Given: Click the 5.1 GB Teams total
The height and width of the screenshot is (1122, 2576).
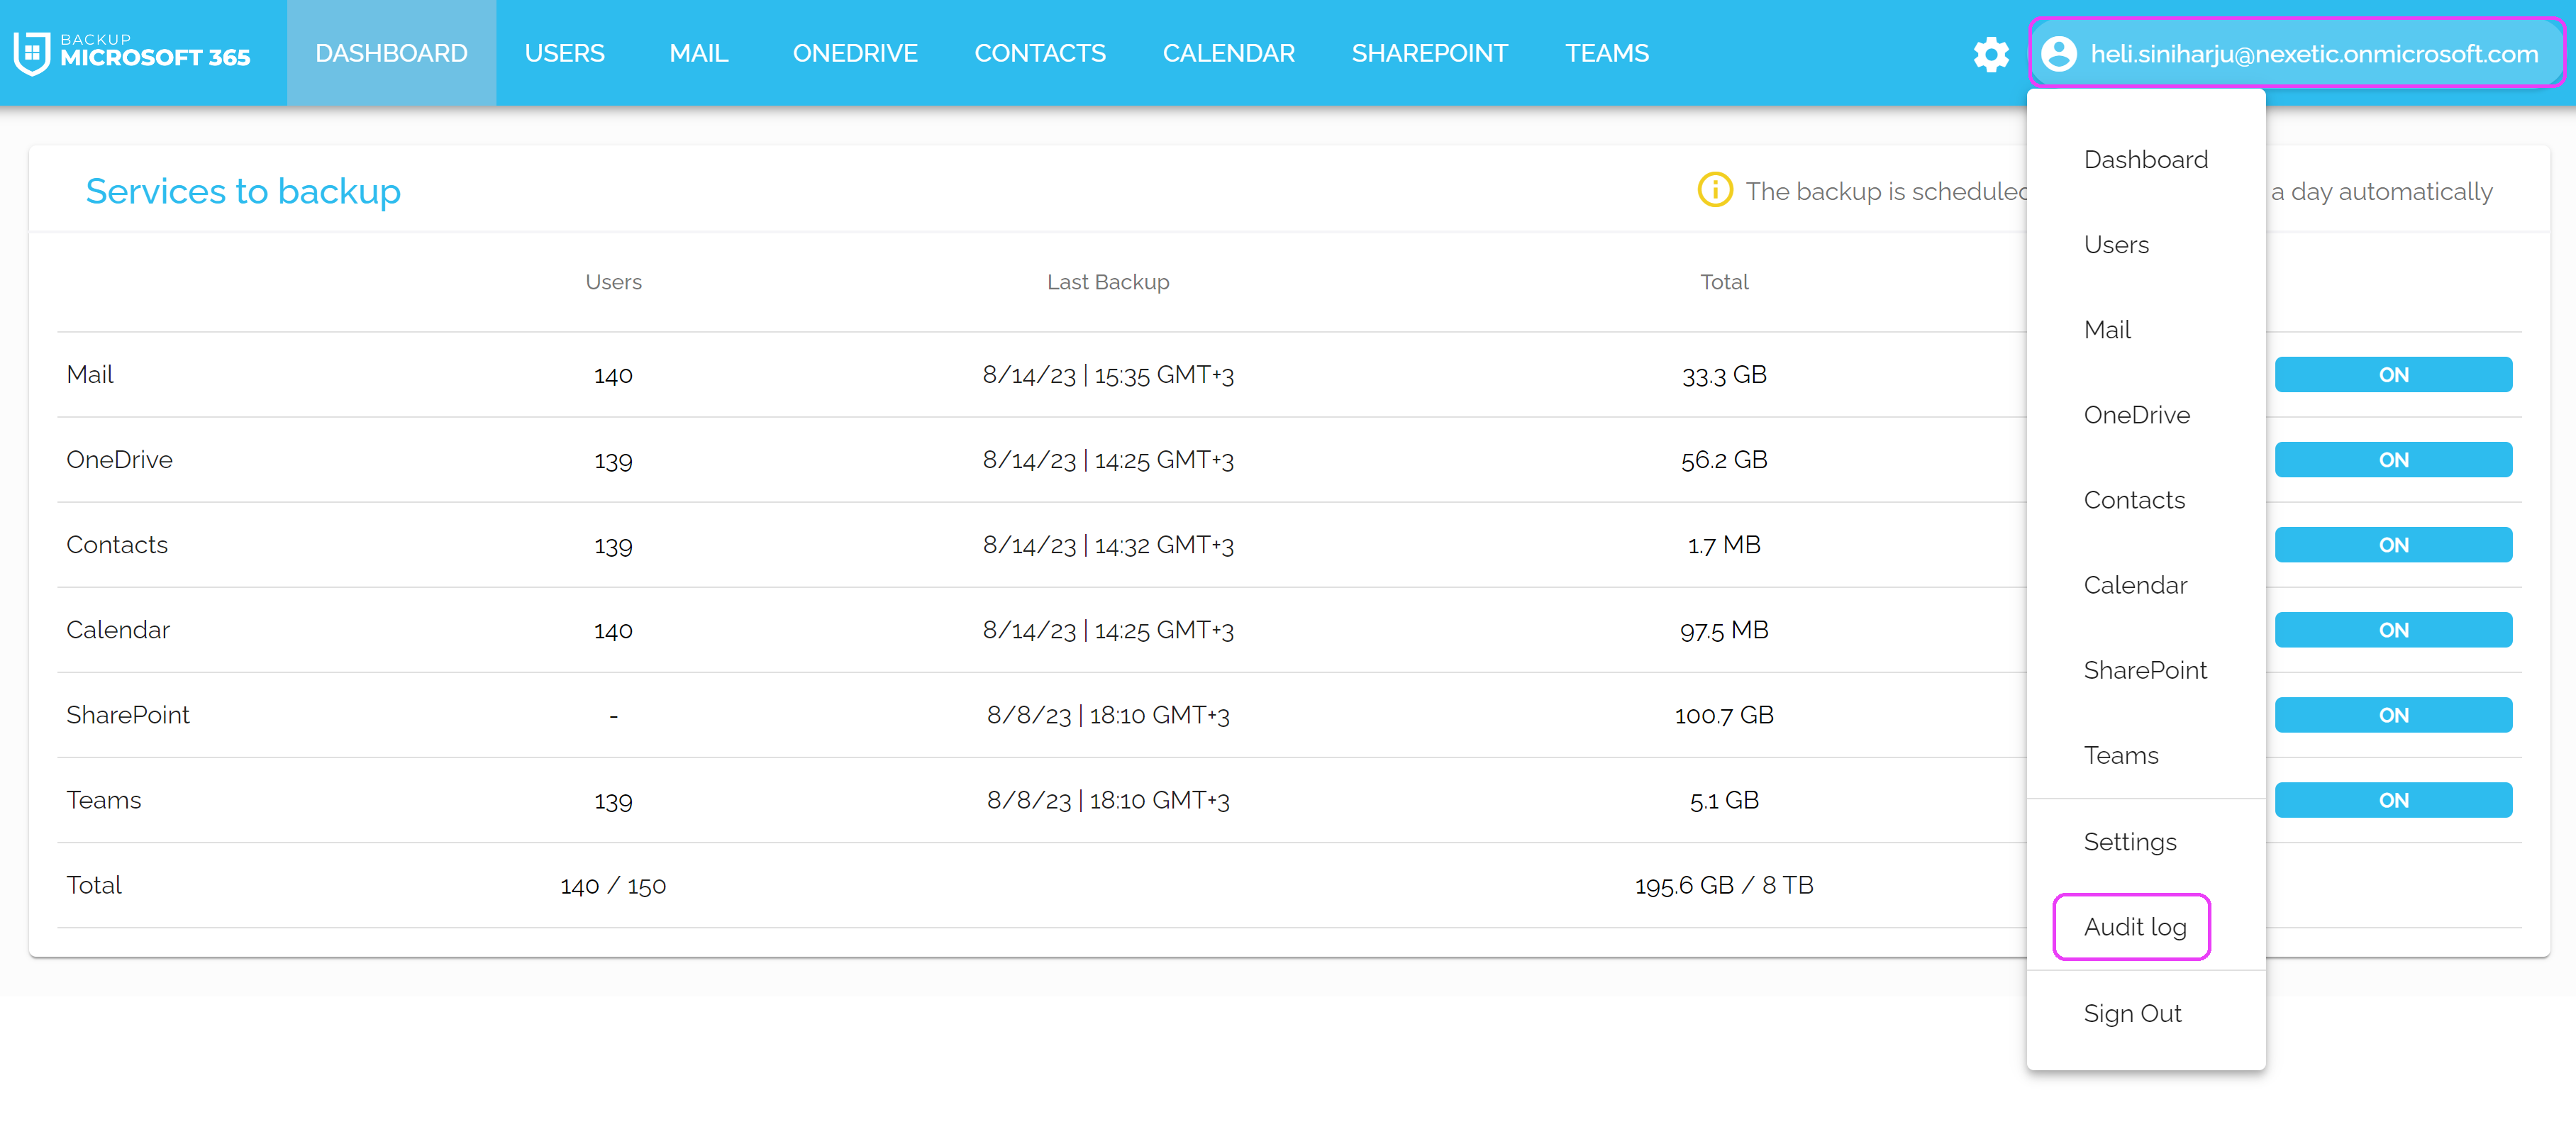Looking at the screenshot, I should pyautogui.click(x=1724, y=800).
